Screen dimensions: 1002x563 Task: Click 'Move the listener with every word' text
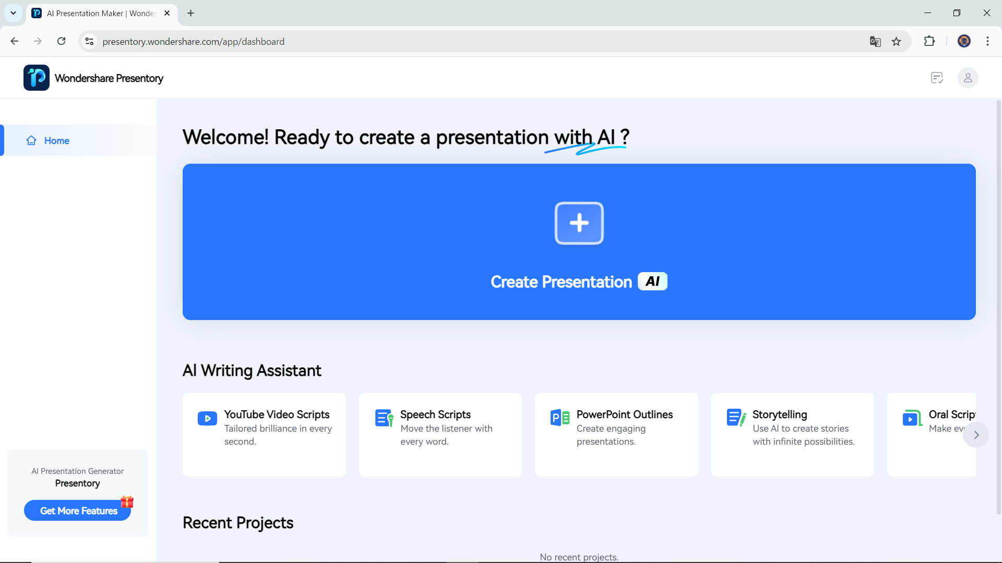coord(447,435)
